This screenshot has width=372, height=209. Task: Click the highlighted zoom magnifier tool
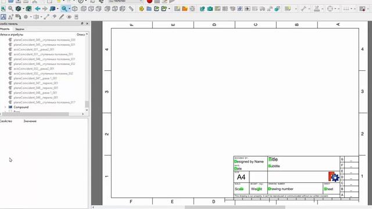pyautogui.click(x=64, y=9)
